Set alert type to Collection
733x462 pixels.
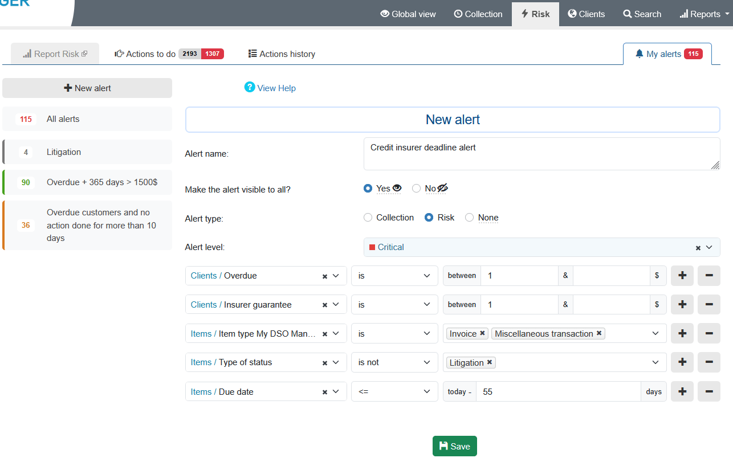(x=368, y=218)
